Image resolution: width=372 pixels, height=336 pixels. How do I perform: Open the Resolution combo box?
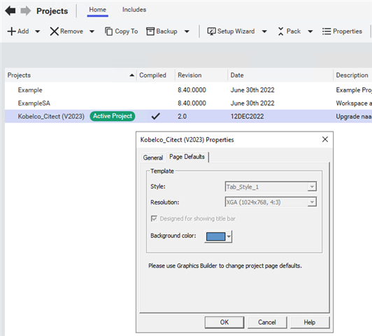click(271, 202)
